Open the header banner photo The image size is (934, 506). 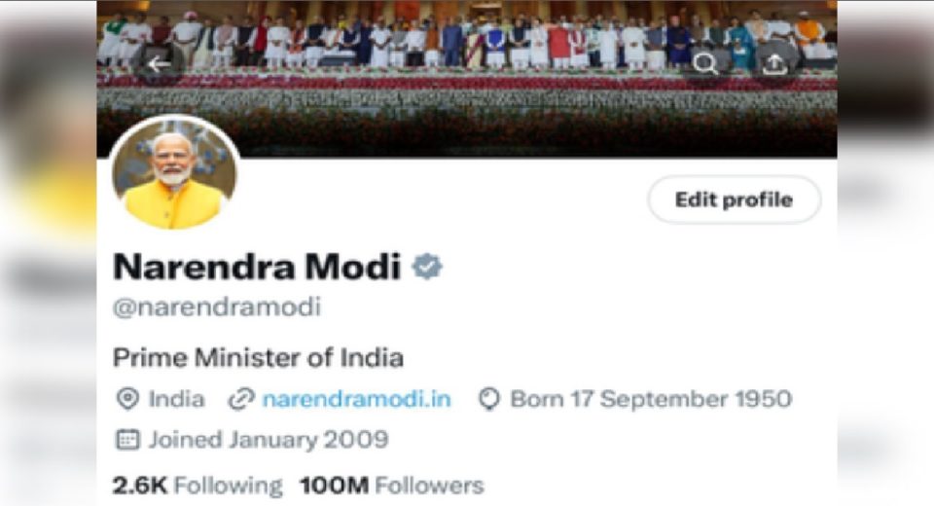466,79
